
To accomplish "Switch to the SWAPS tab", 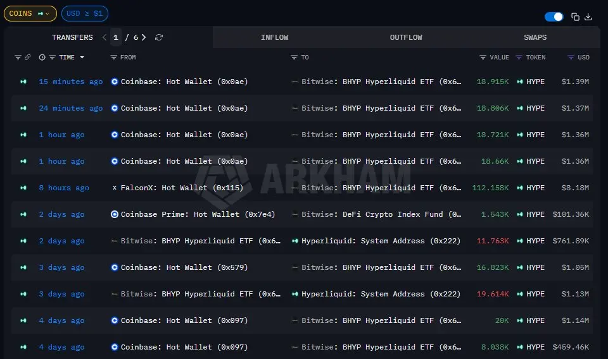I will click(535, 37).
